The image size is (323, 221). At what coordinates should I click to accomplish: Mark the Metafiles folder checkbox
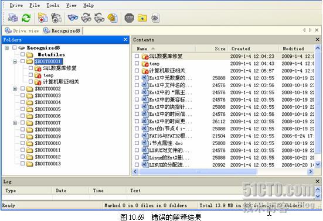pyautogui.click(x=23, y=54)
